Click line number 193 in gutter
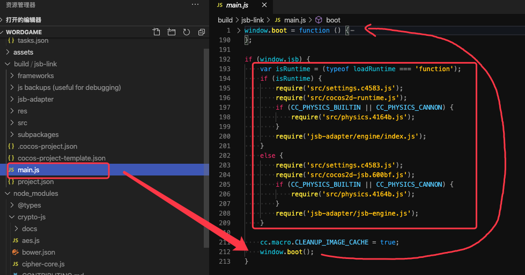 coord(225,69)
